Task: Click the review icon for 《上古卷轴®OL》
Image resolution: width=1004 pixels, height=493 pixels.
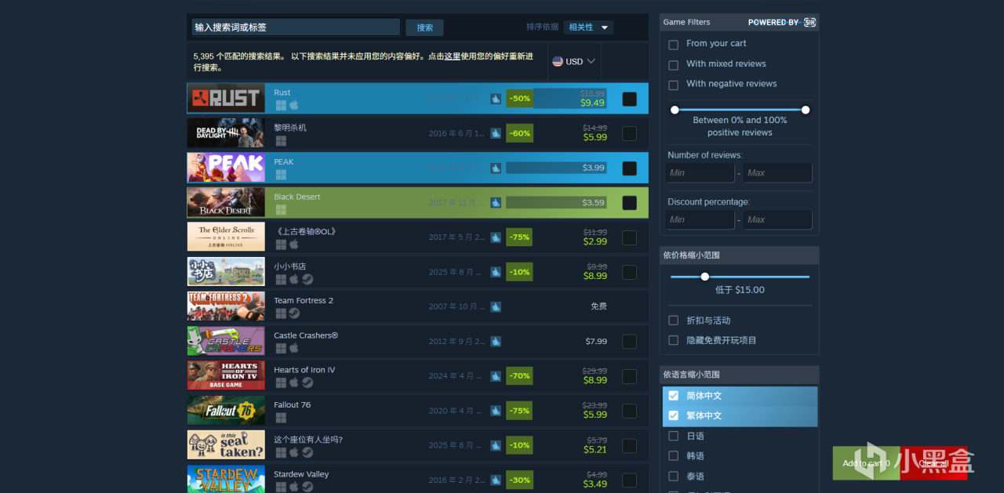Action: point(496,237)
